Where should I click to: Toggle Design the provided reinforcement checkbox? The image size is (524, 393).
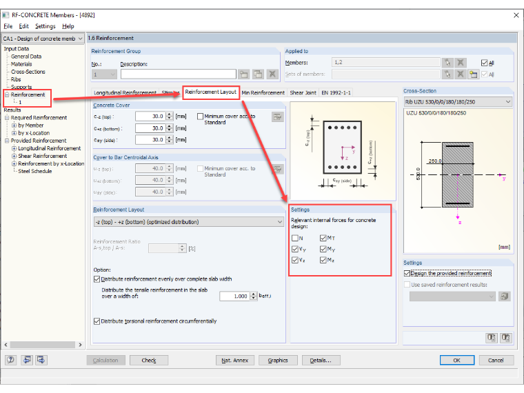[x=407, y=273]
